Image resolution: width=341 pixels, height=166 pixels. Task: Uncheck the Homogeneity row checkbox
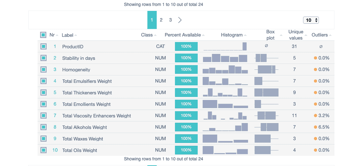coord(43,70)
